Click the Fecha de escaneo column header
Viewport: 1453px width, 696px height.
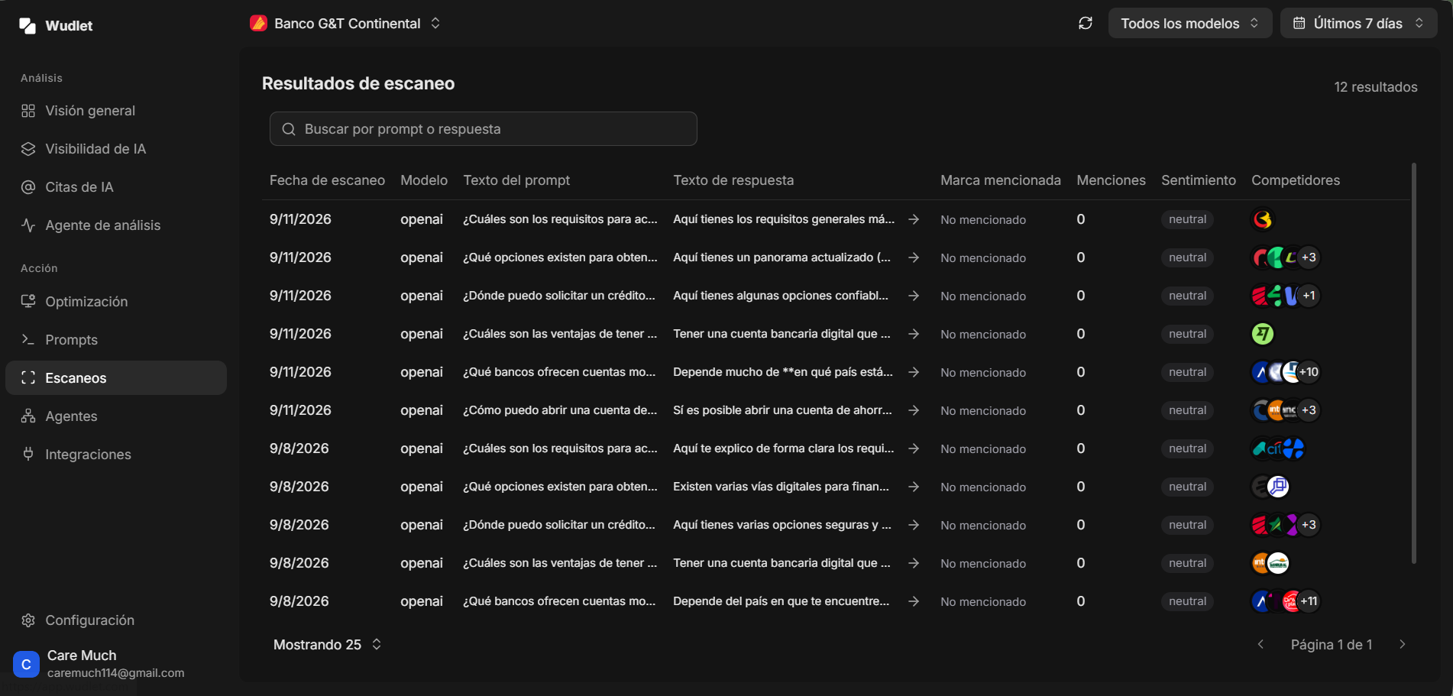327,180
